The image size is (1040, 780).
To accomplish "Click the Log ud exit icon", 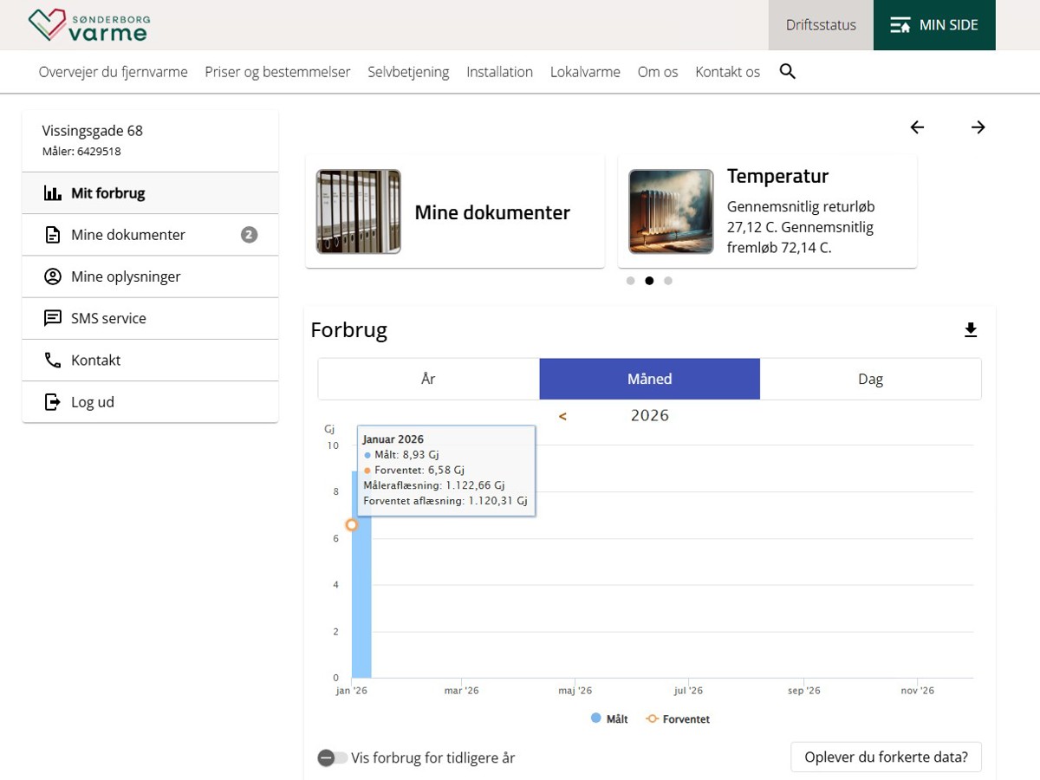I will [53, 402].
